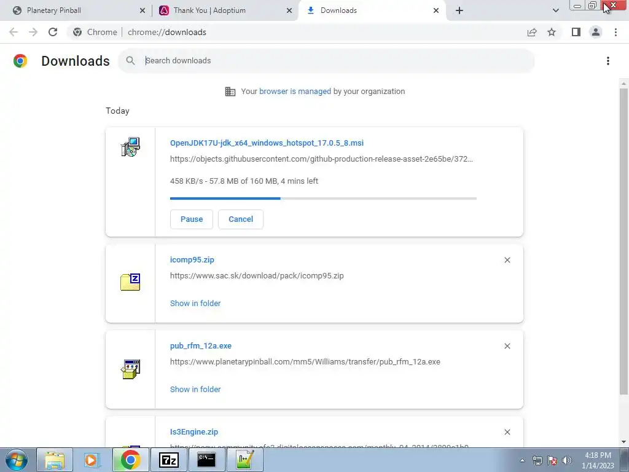Click the 458 KB/s download status text
The image size is (629, 472).
click(244, 181)
